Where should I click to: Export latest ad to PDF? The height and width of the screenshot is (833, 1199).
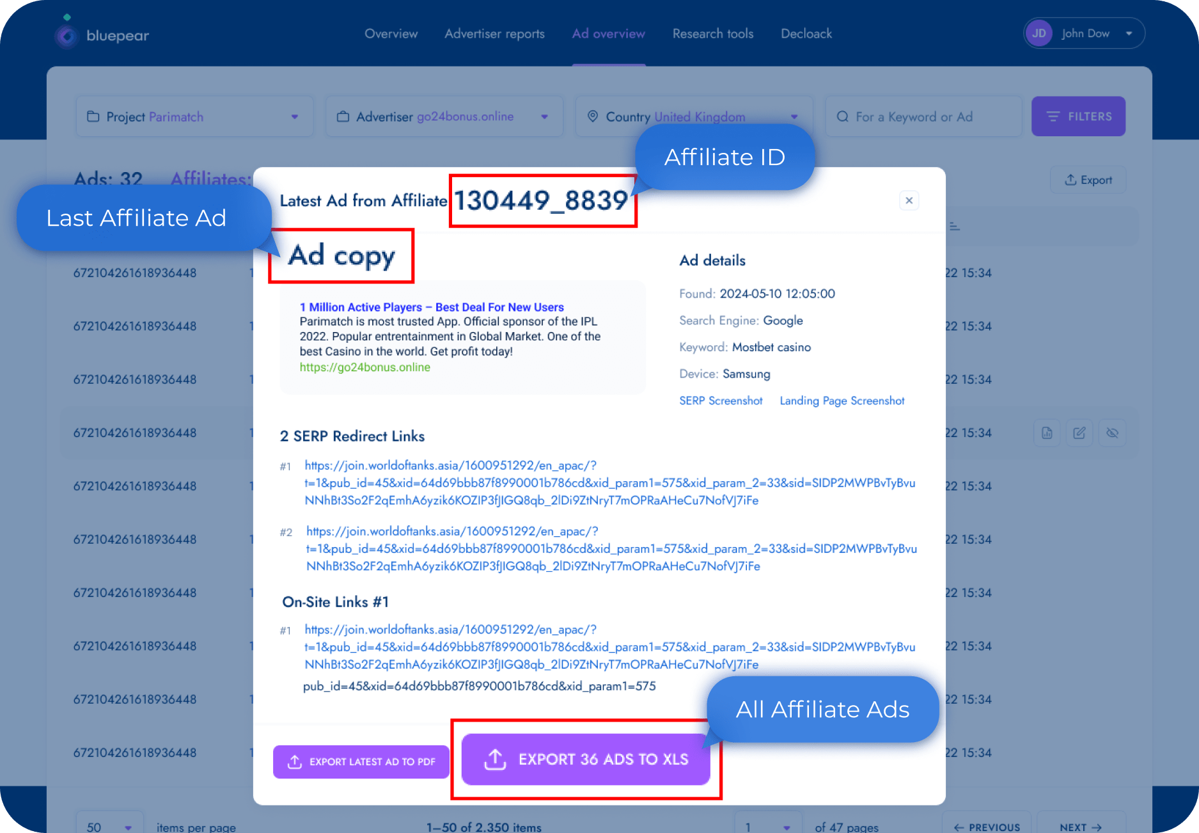tap(361, 761)
